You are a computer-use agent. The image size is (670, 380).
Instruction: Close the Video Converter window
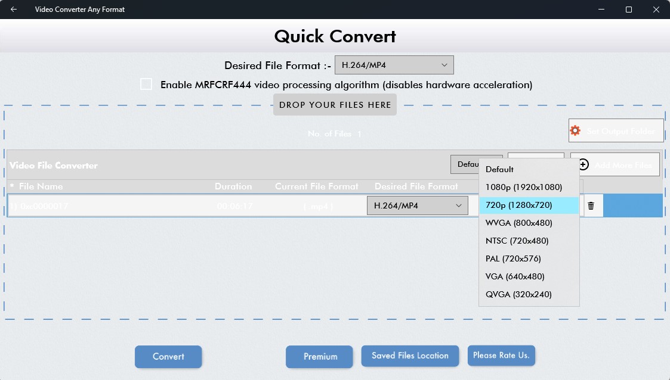(x=656, y=9)
